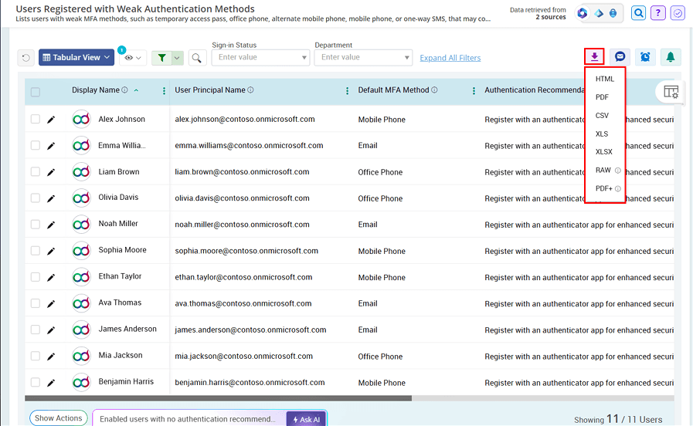Check the Ethan Taylor row checkbox
Screen dimensions: 693x426
[36, 277]
